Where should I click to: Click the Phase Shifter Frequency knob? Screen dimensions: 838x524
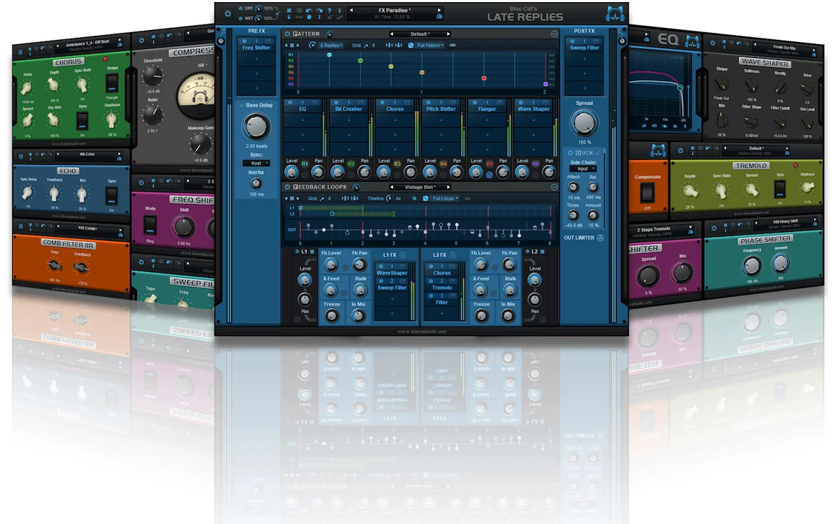751,265
